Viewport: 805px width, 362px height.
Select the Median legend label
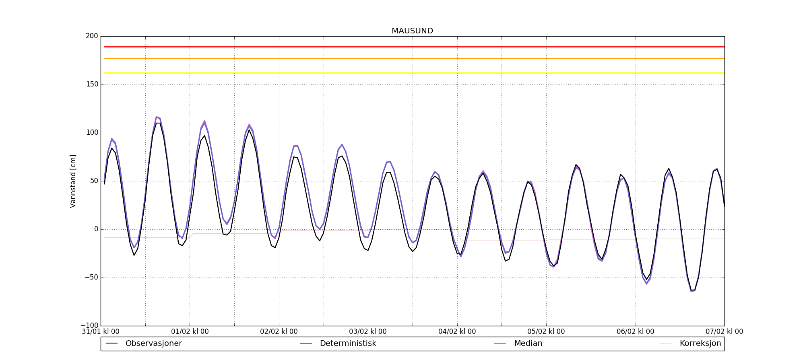click(528, 343)
